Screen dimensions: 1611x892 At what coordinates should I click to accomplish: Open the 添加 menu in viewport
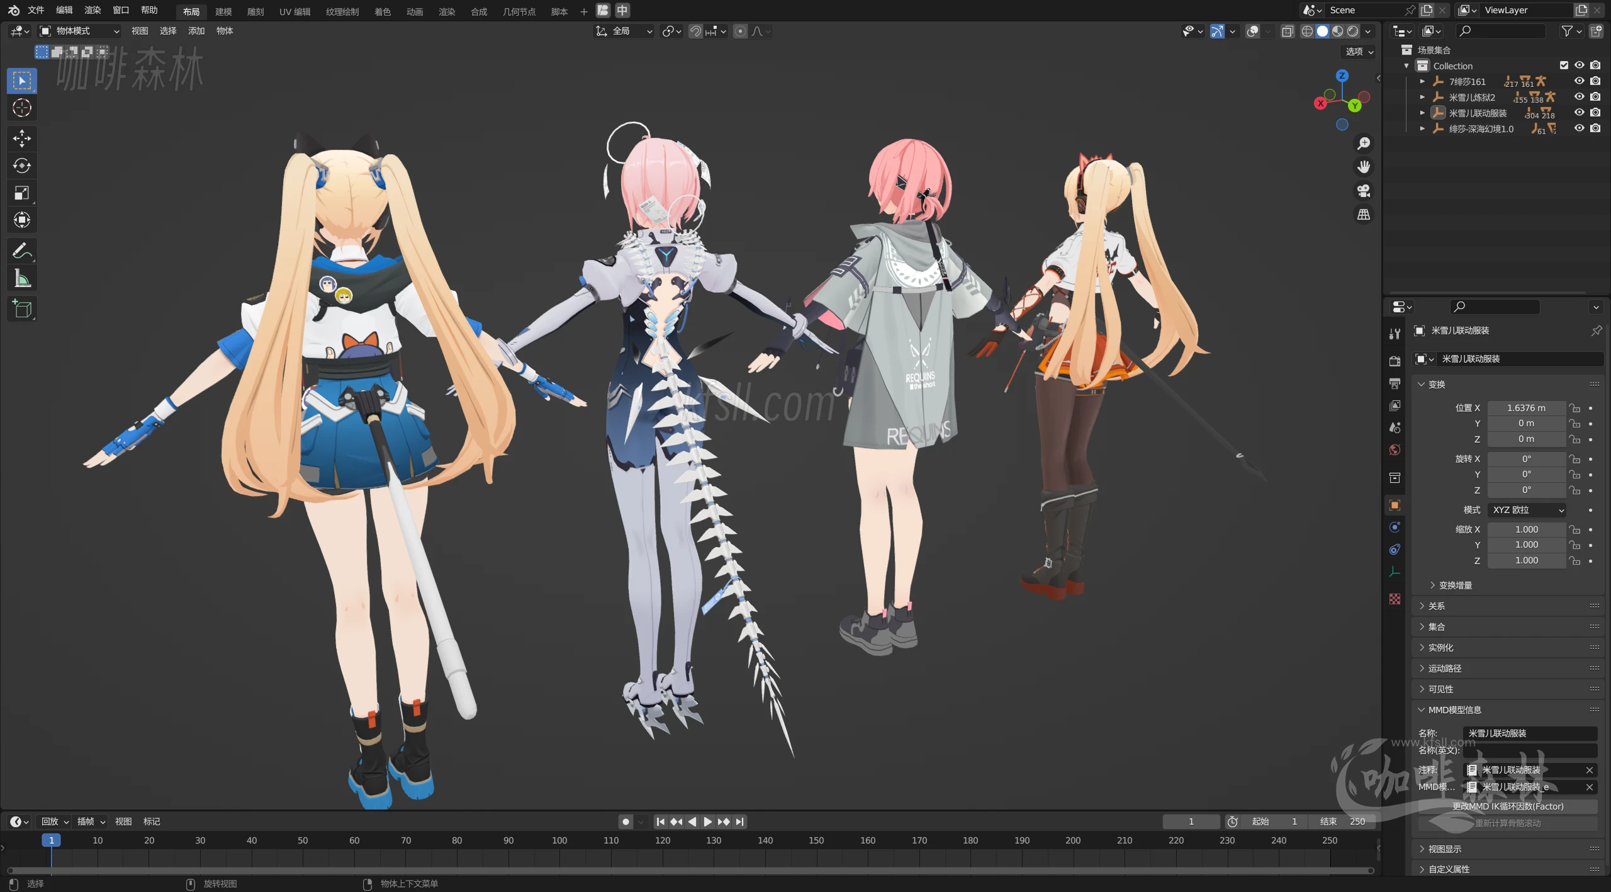tap(196, 31)
